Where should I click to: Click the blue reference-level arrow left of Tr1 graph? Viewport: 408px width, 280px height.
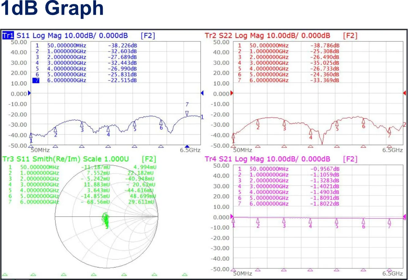click(29, 93)
